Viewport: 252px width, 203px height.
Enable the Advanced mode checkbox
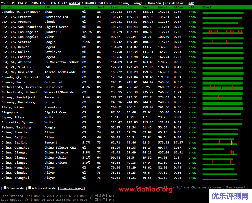tap(30, 188)
